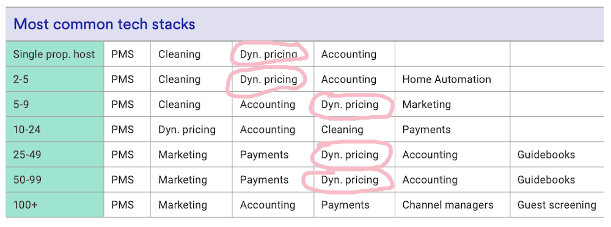Select 'Home Automation' cell in 2-5 row
This screenshot has width=611, height=227.
(x=447, y=79)
